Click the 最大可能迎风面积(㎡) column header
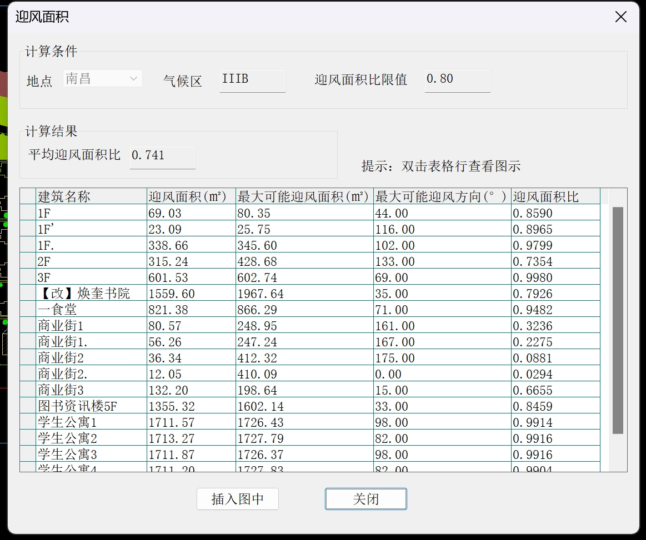The width and height of the screenshot is (646, 540). (304, 196)
